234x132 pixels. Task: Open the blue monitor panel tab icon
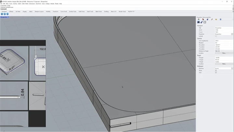click(x=221, y=19)
